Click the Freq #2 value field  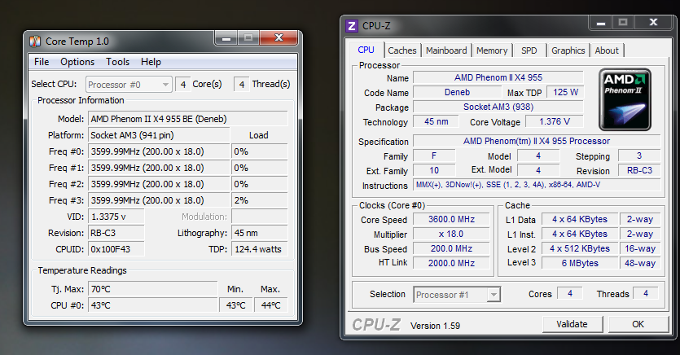coord(159,184)
